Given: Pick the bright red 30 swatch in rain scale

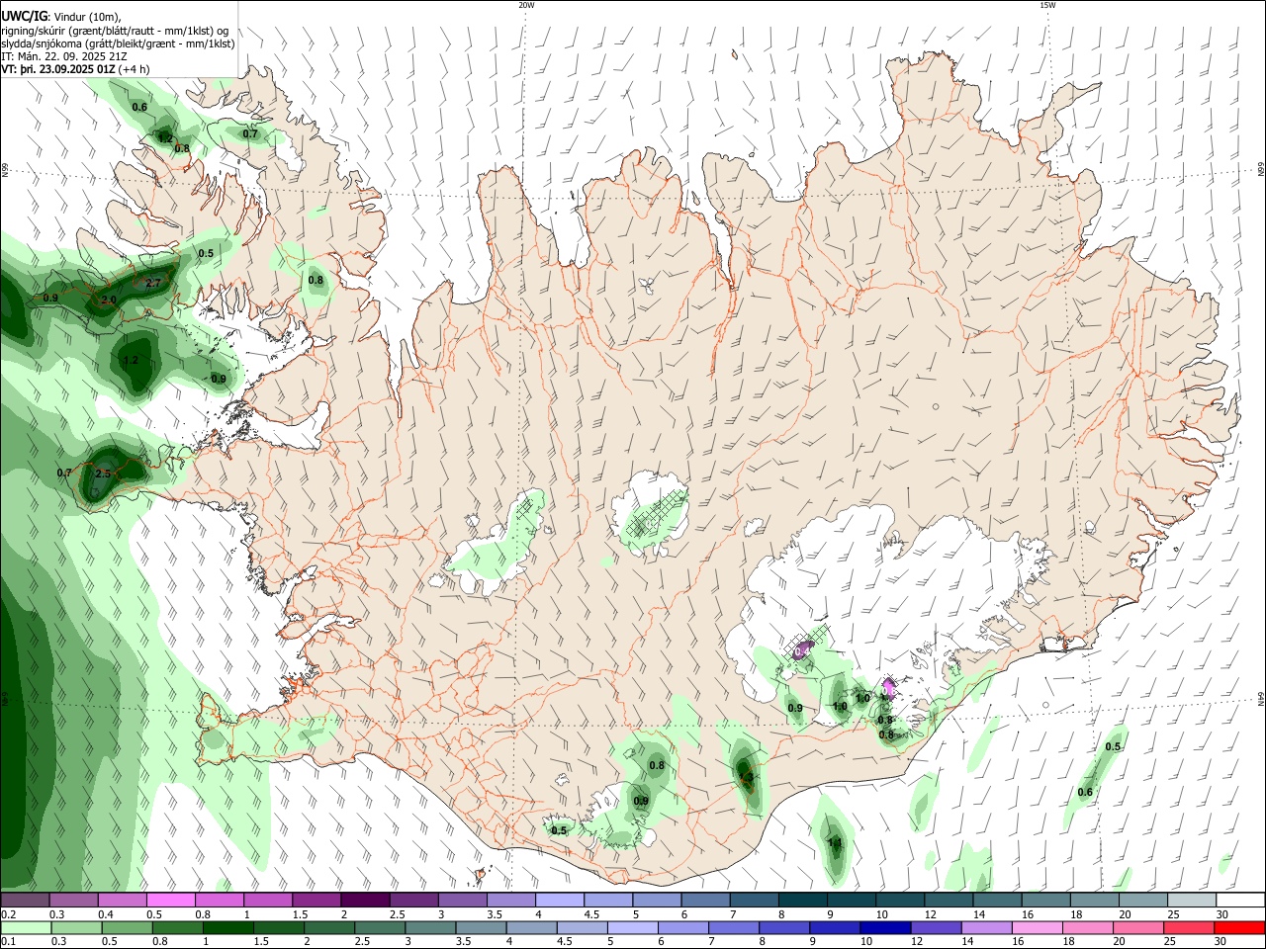Looking at the screenshot, I should [1240, 927].
